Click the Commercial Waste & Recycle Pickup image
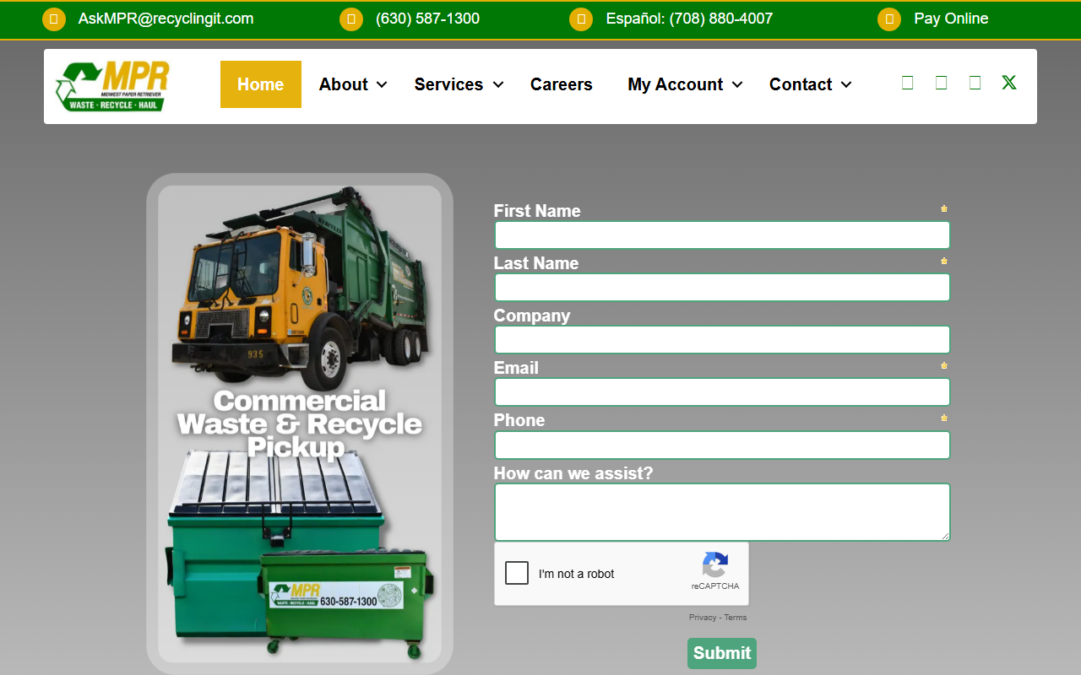 (x=300, y=424)
